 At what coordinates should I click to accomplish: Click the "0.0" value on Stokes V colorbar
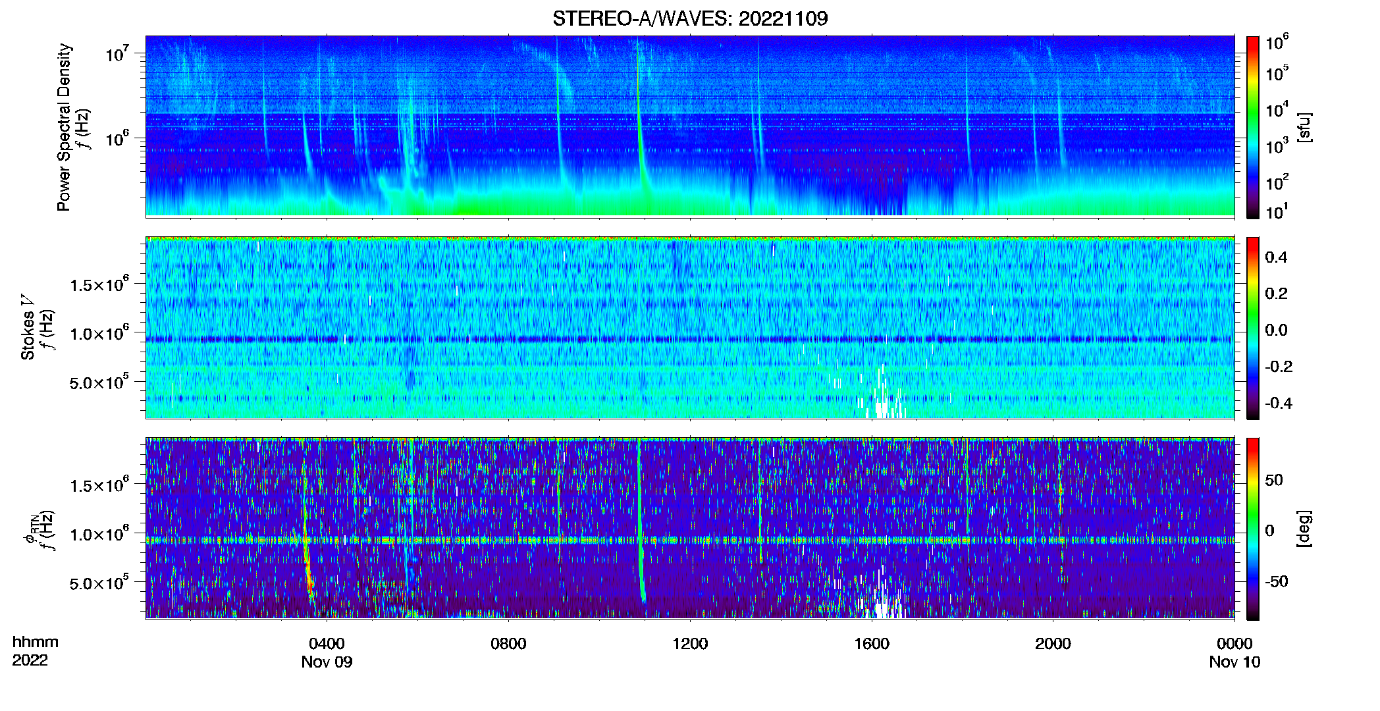[1277, 330]
